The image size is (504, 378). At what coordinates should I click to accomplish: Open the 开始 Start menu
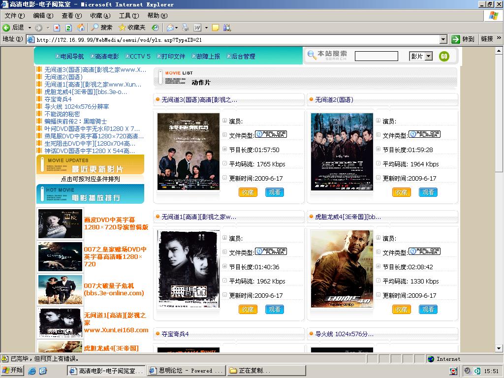coord(12,371)
